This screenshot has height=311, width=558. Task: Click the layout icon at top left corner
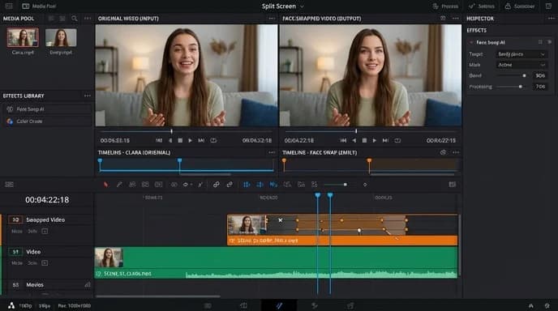tap(9, 6)
